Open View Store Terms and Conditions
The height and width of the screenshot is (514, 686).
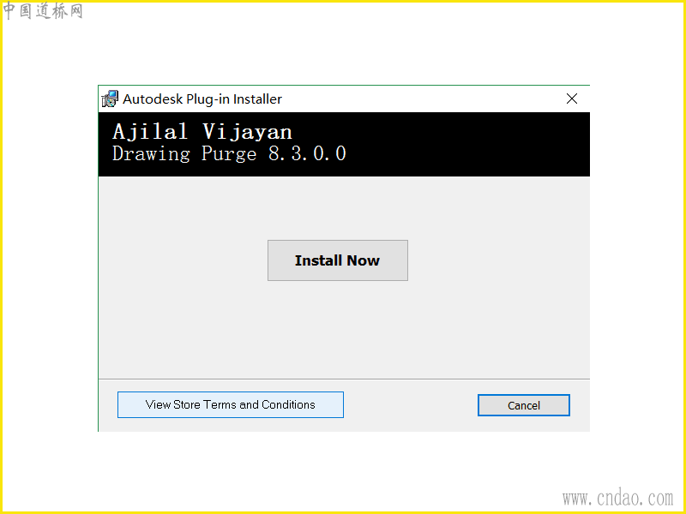(230, 404)
